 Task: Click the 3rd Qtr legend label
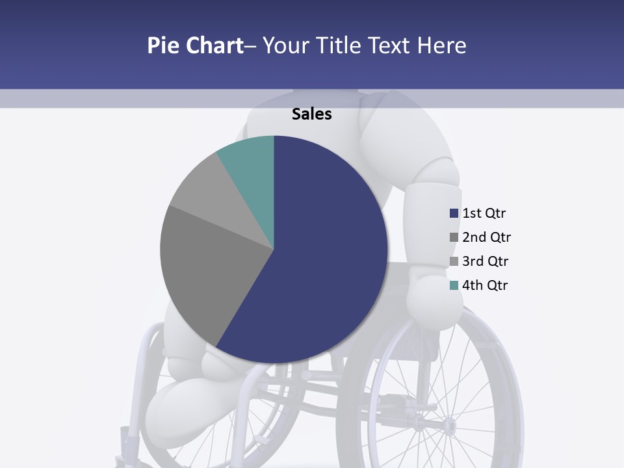click(x=485, y=261)
